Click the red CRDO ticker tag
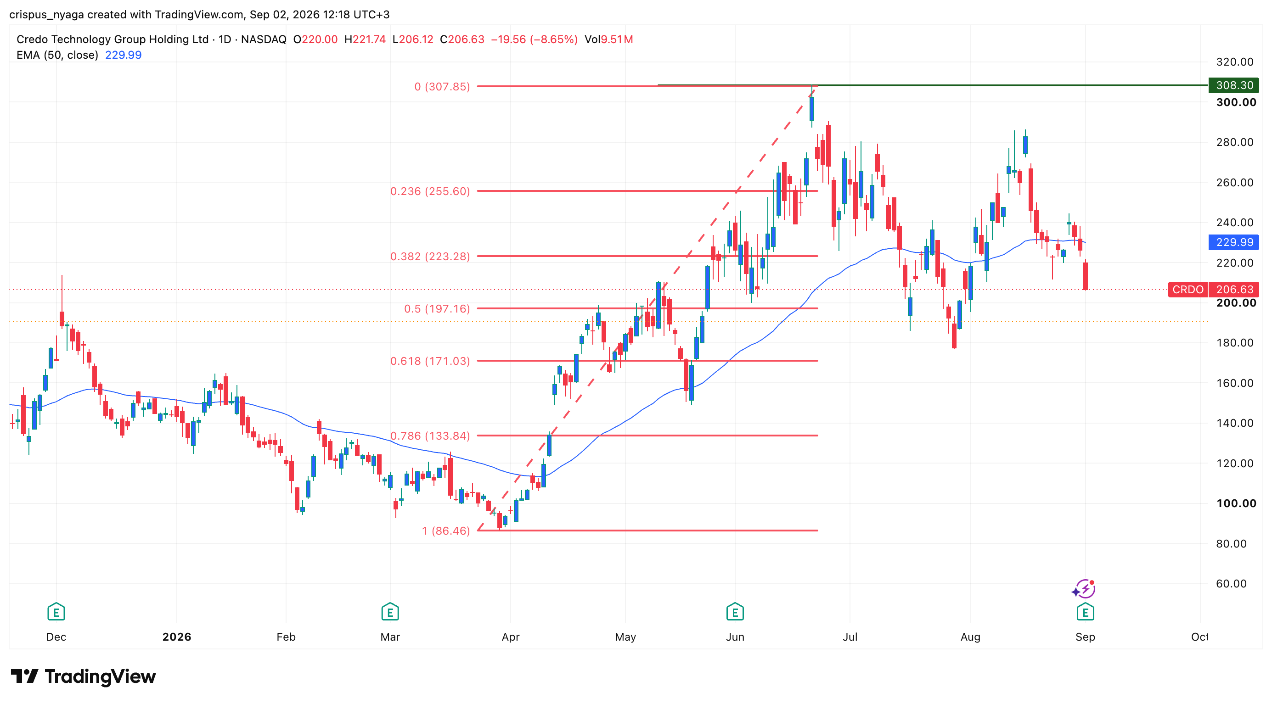1272x704 pixels. pos(1188,290)
